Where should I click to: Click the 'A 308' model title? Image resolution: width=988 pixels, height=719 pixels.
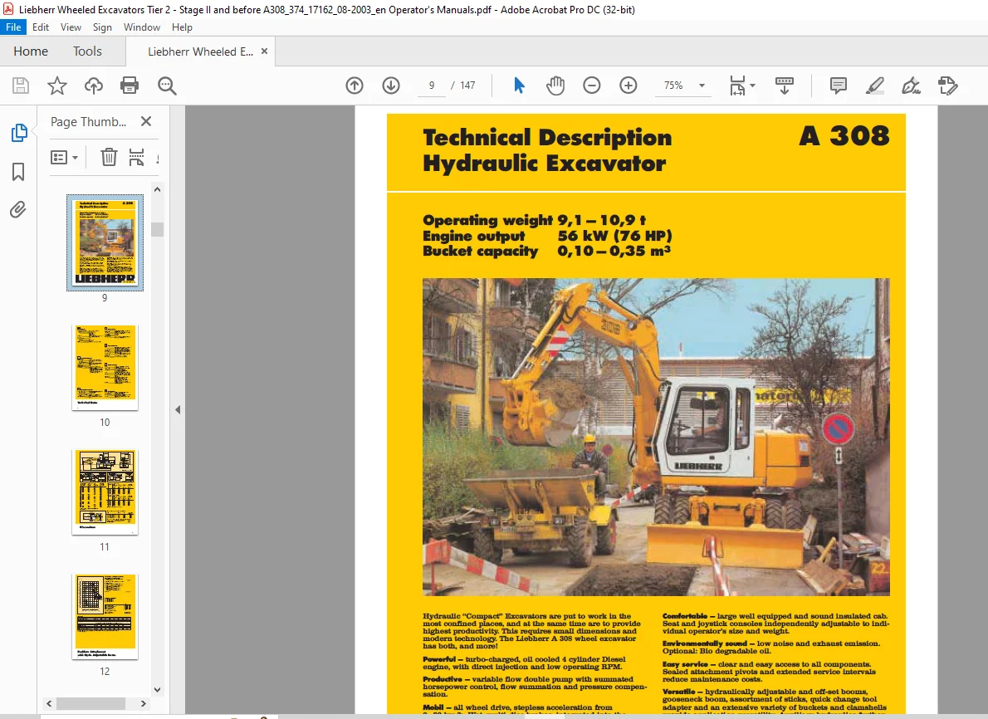click(844, 136)
